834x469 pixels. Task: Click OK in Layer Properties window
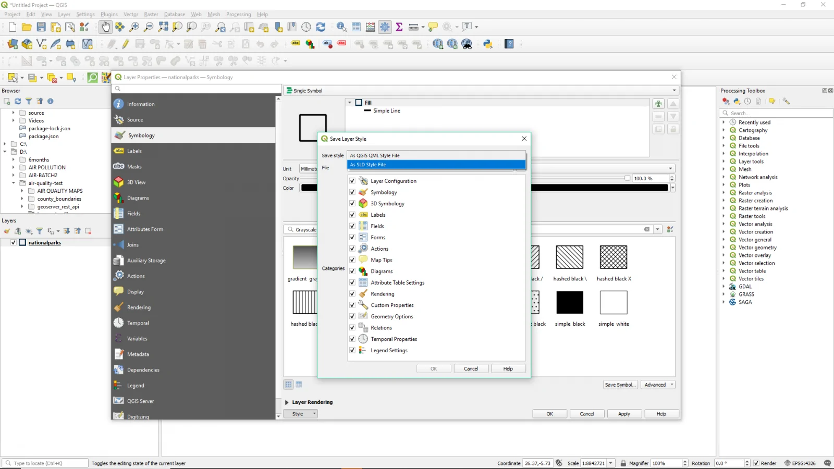[x=549, y=414]
